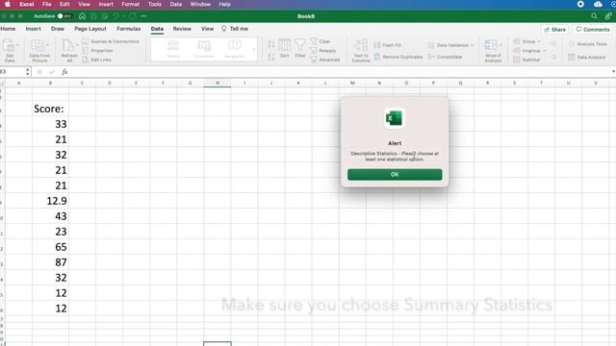Open Data Analysis tool
This screenshot has width=616, height=346.
[x=586, y=58]
